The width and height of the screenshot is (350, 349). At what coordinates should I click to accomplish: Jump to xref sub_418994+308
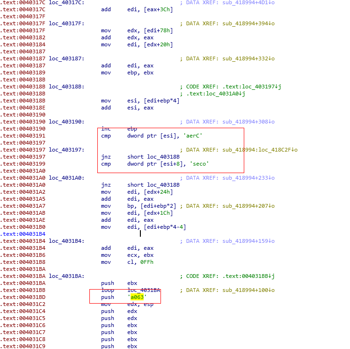(x=248, y=122)
